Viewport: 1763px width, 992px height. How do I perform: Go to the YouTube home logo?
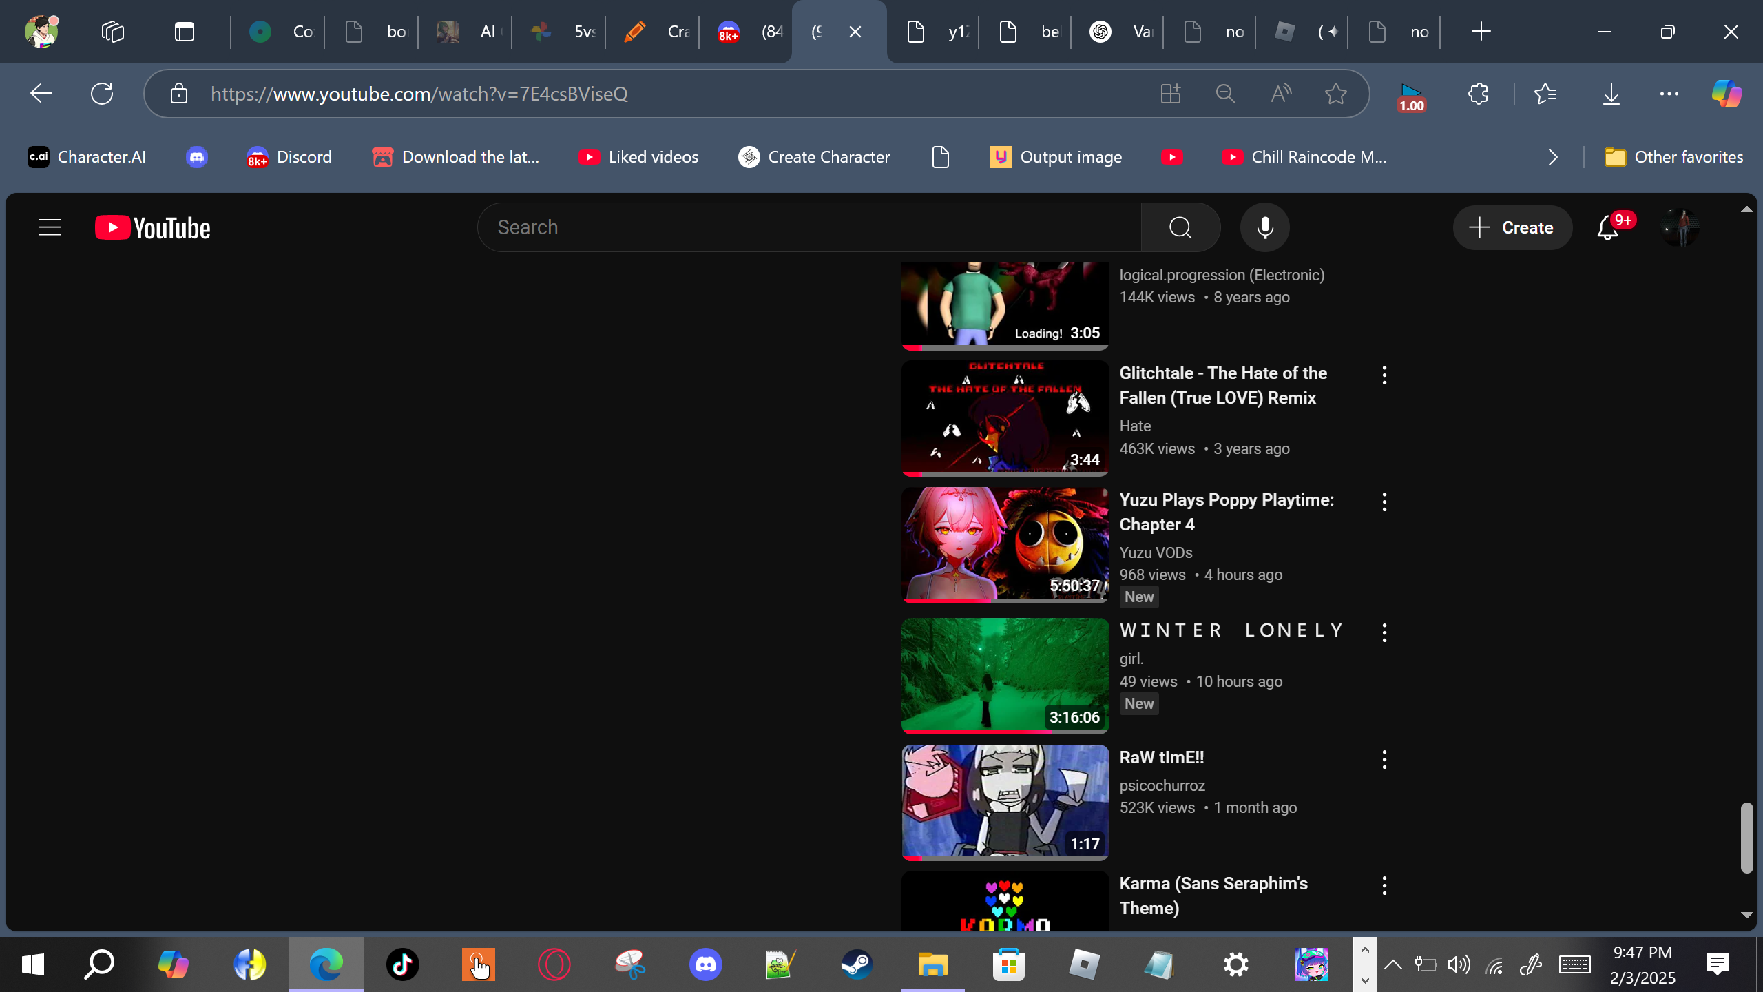153,228
